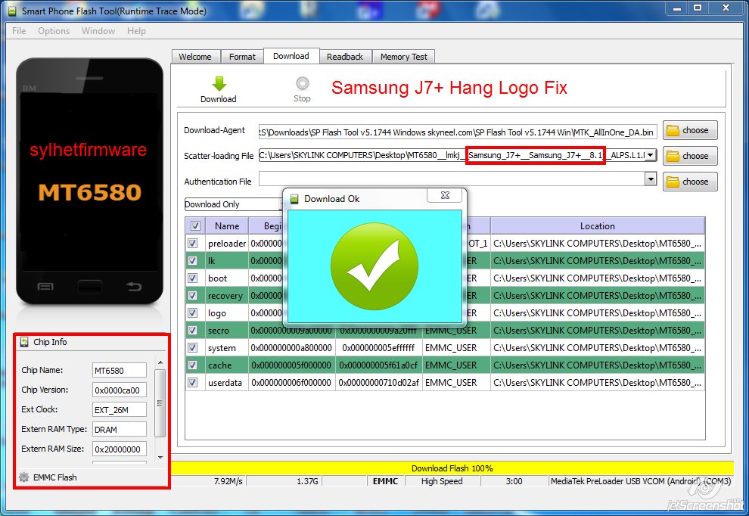Click the Chip Info scrollbar up arrow

point(160,363)
